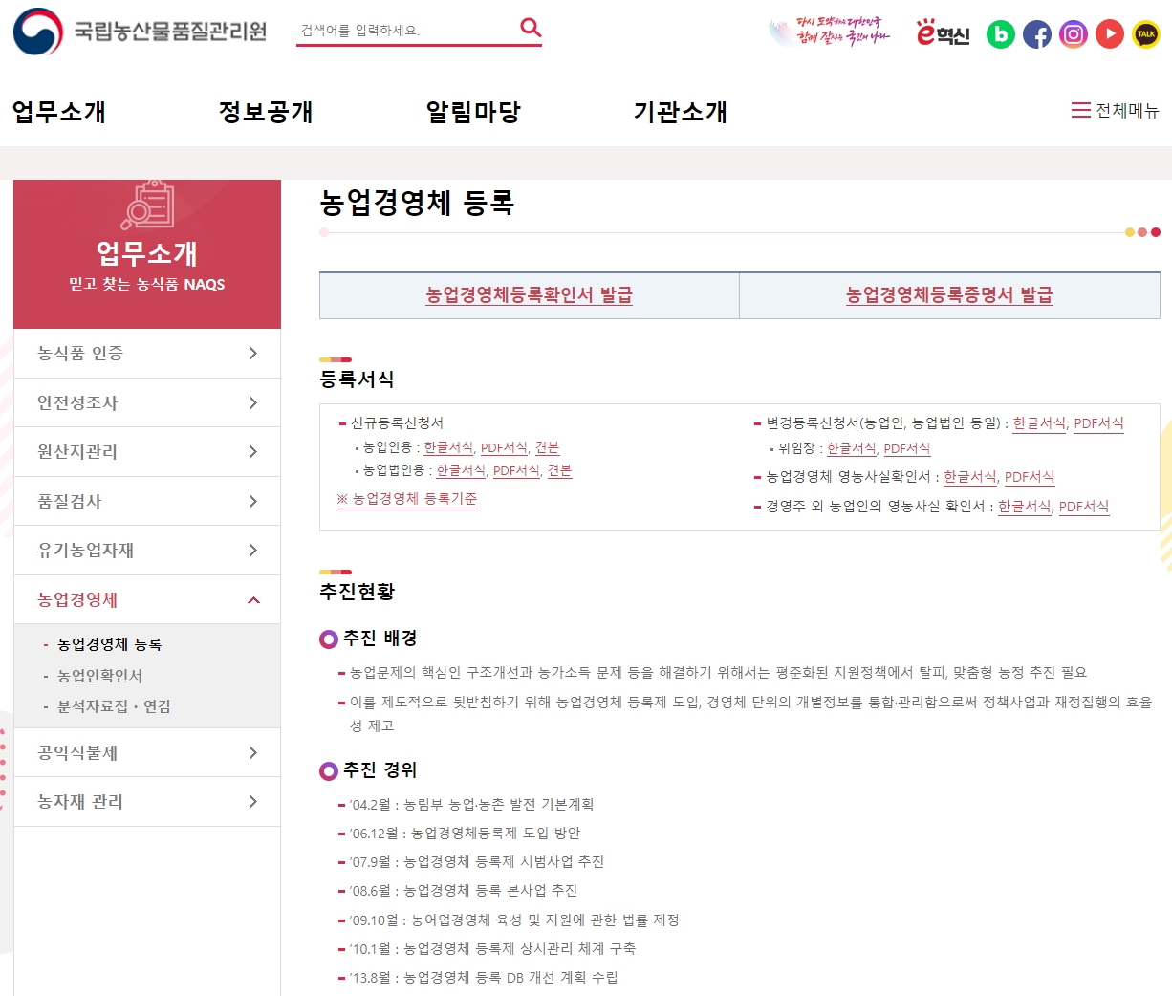
Task: Download 영농사실확인서 PDF서식 link
Action: [x=1030, y=477]
